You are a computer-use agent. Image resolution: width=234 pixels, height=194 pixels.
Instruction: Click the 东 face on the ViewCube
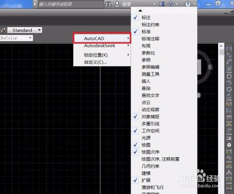(x=210, y=67)
